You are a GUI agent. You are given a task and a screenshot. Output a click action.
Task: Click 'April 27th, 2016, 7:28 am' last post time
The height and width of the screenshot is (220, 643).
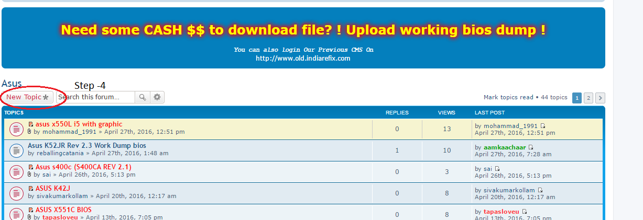513,154
